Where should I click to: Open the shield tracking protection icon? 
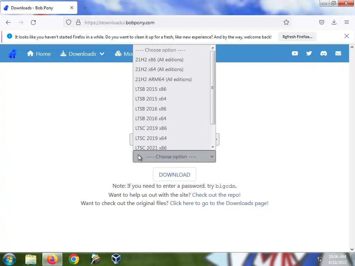[69, 23]
